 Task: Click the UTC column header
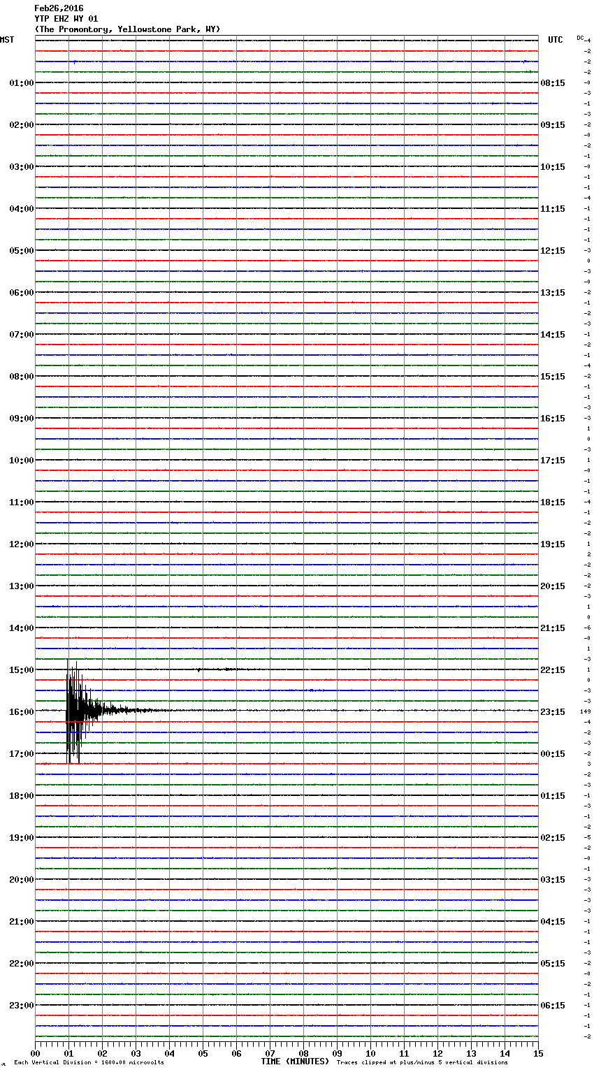coord(556,40)
